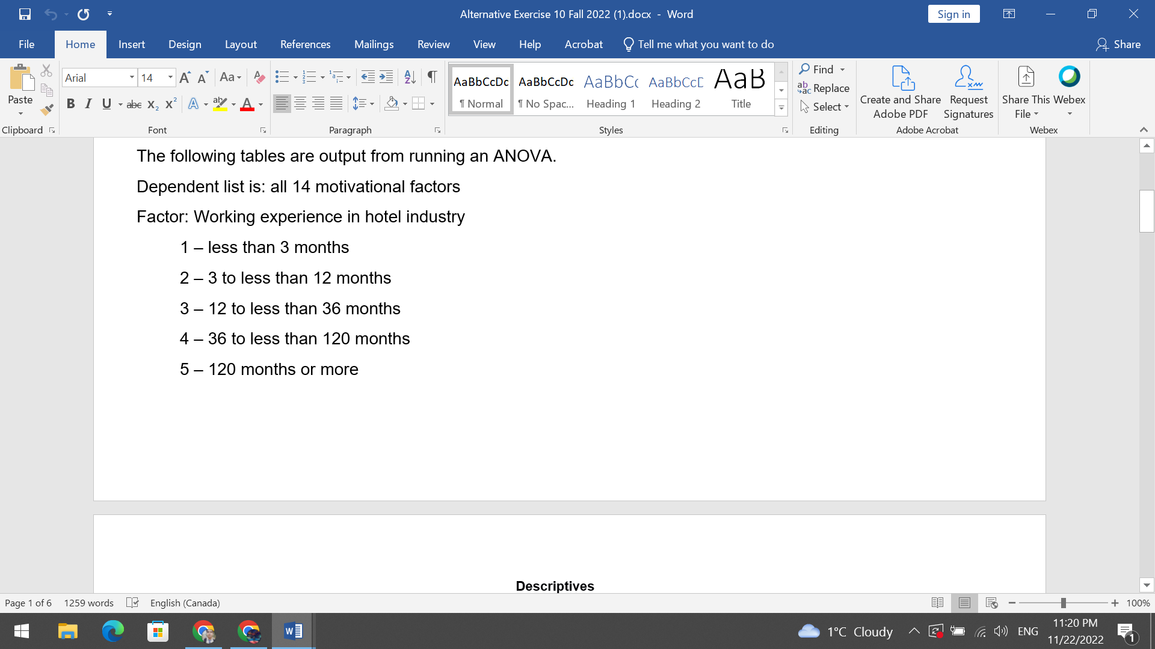Click the Format Painter icon
This screenshot has width=1155, height=649.
pyautogui.click(x=46, y=110)
